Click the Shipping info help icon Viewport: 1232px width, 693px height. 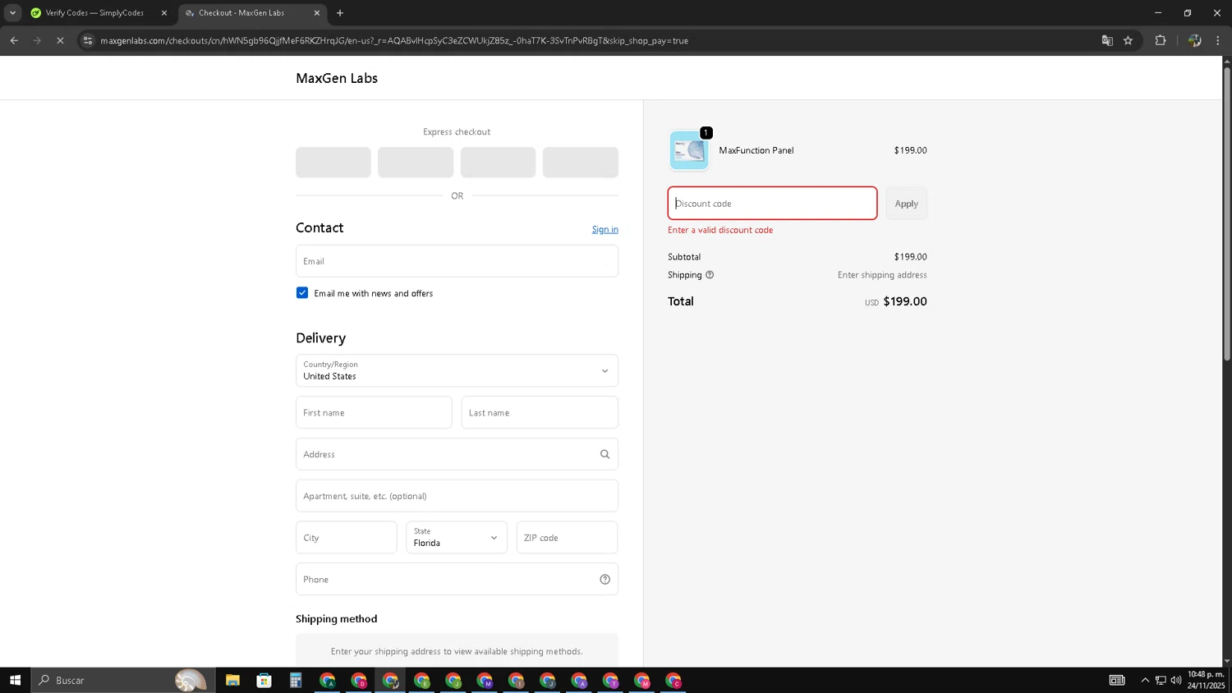tap(710, 275)
